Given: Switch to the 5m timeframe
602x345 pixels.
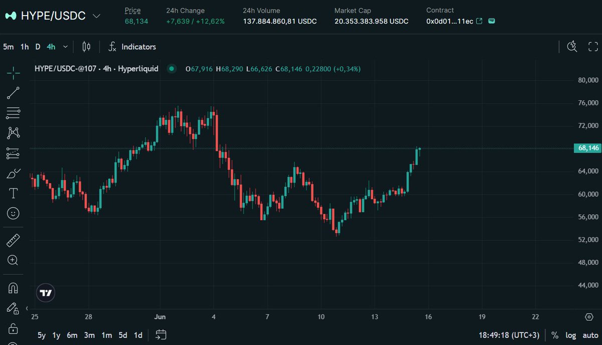Looking at the screenshot, I should (x=9, y=47).
